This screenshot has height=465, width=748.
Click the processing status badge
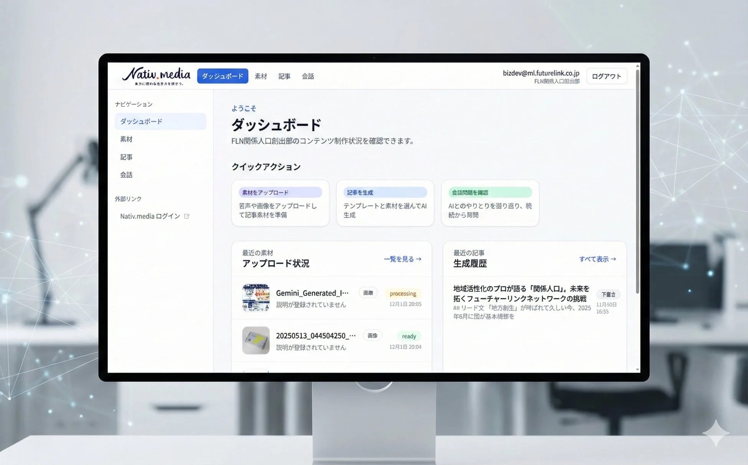tap(403, 293)
